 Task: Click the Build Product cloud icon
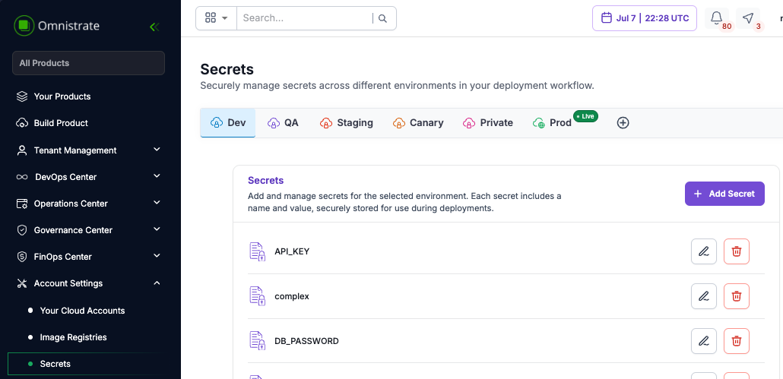pyautogui.click(x=21, y=123)
